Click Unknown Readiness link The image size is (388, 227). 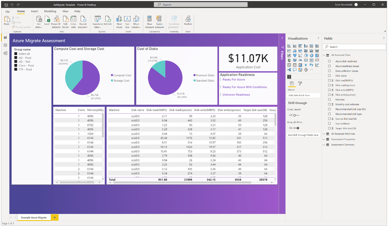(236, 95)
